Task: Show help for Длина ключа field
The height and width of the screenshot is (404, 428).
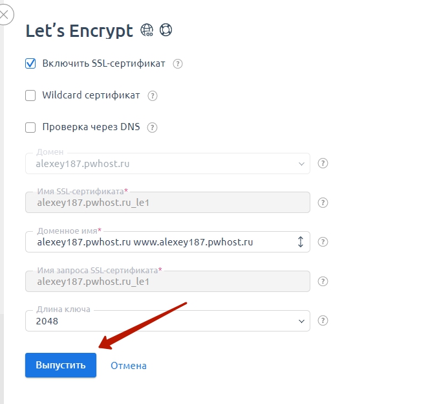Action: point(323,320)
